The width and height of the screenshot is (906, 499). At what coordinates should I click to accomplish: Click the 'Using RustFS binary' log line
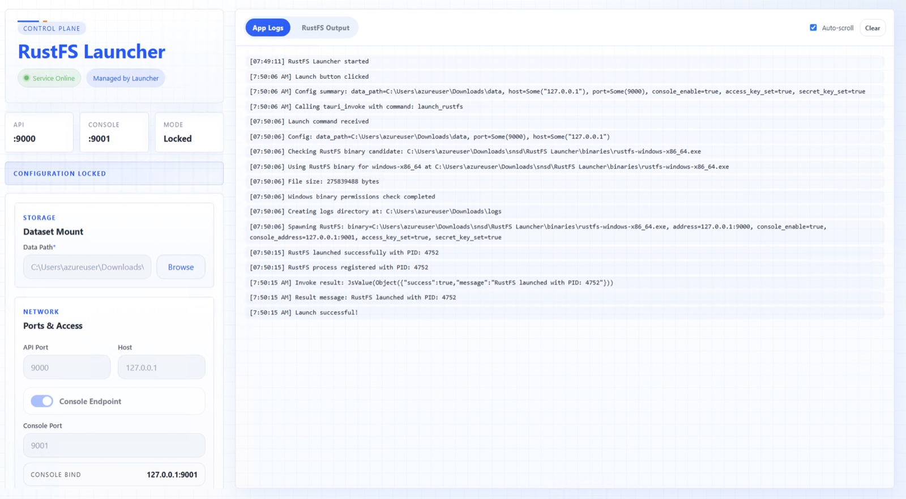click(565, 167)
